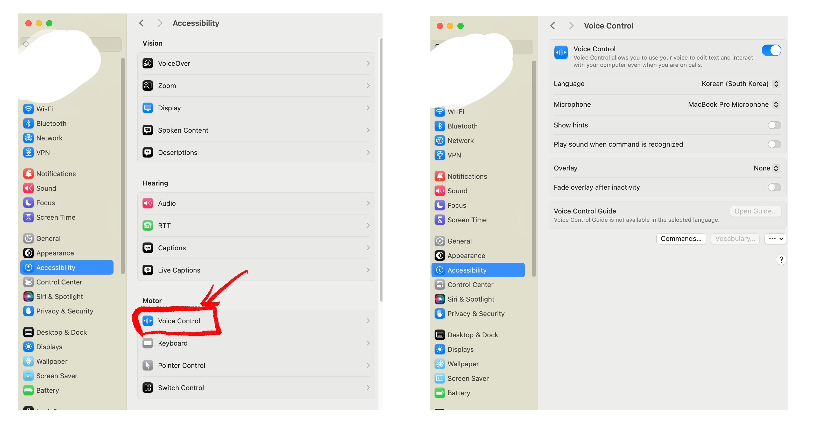Expand the Overlay dropdown set to None
The width and height of the screenshot is (835, 436).
tap(766, 168)
